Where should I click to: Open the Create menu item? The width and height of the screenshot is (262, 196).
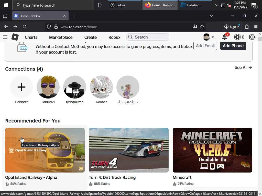[90, 37]
